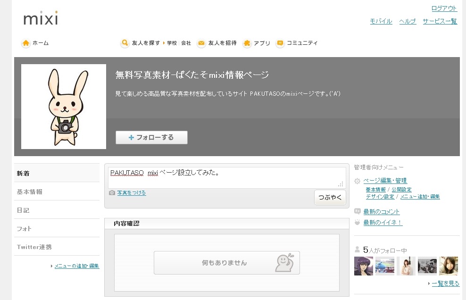Viewport: 466px width, 300px height.
Task: Click the puzzle-piece apps icon
Action: [x=247, y=43]
